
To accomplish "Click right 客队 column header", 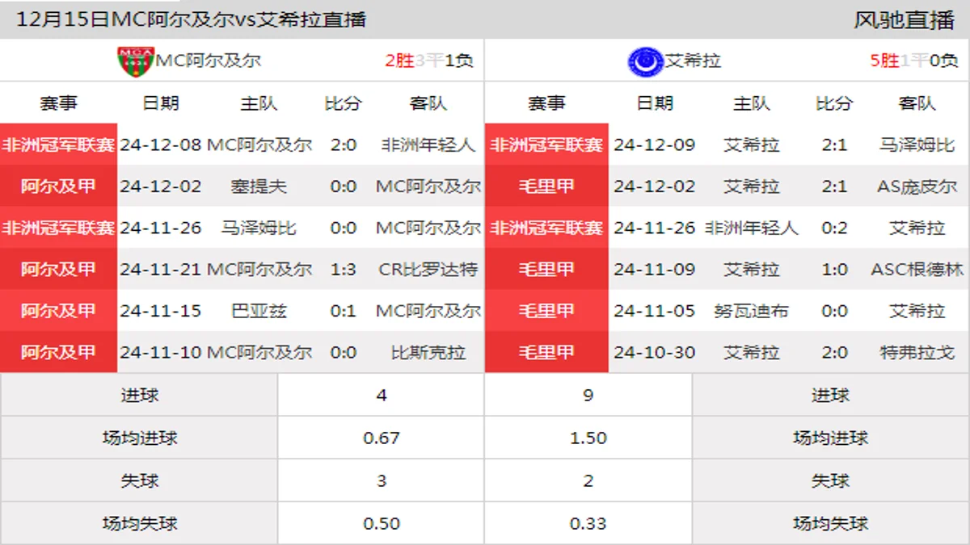I will coord(917,103).
